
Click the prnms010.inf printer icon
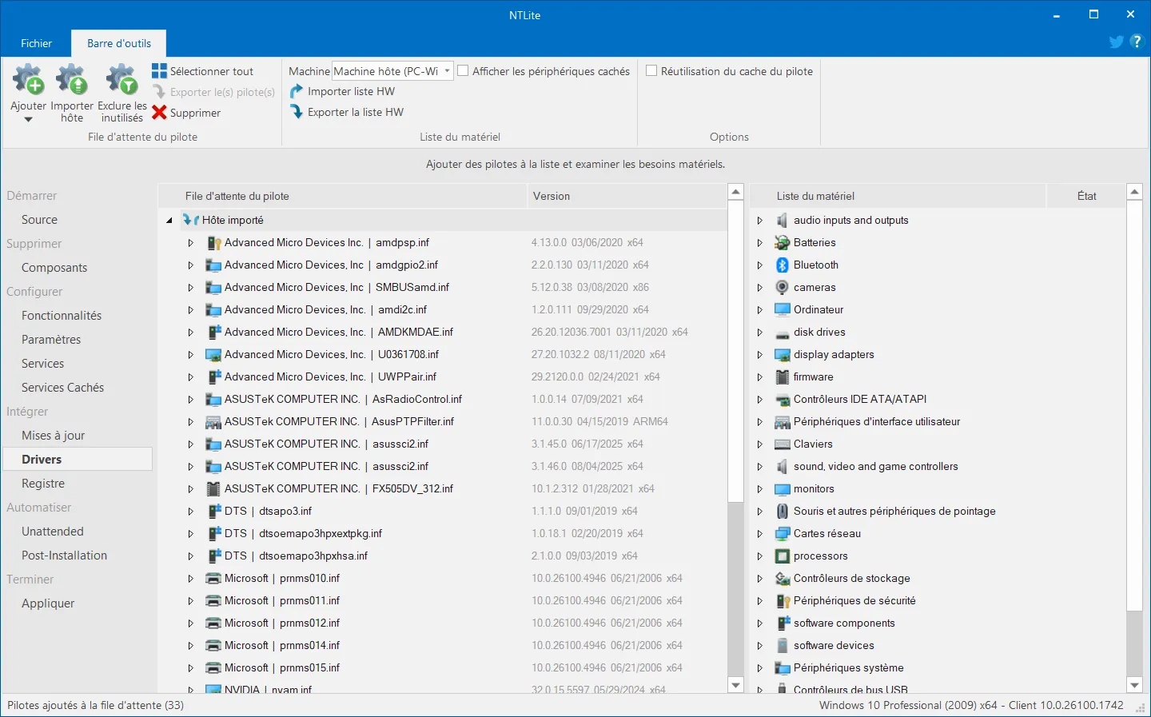point(213,578)
